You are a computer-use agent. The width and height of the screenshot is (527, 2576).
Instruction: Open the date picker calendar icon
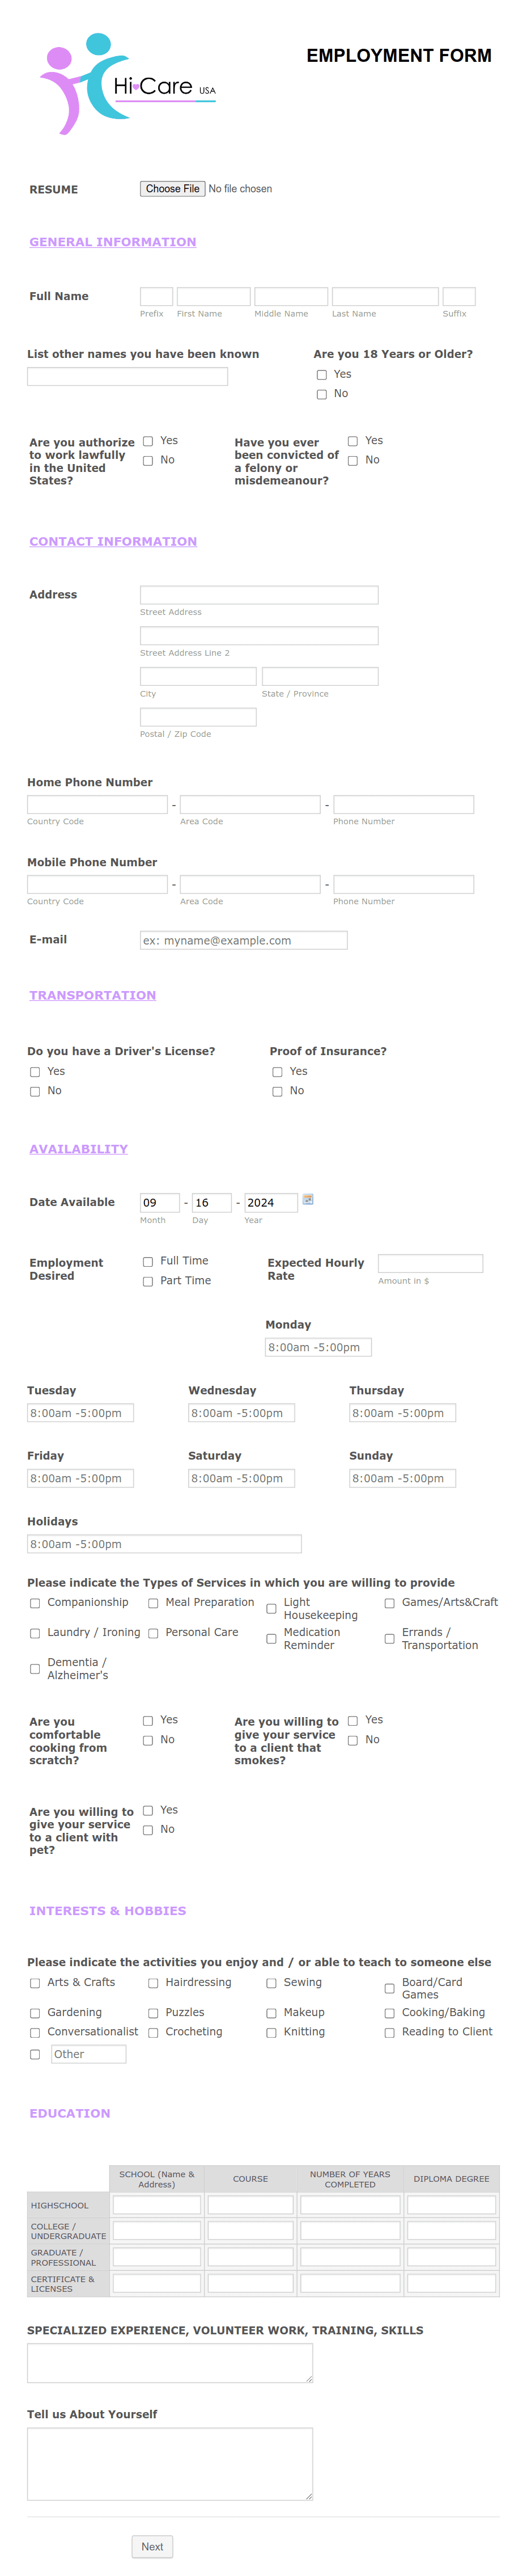[x=308, y=1199]
